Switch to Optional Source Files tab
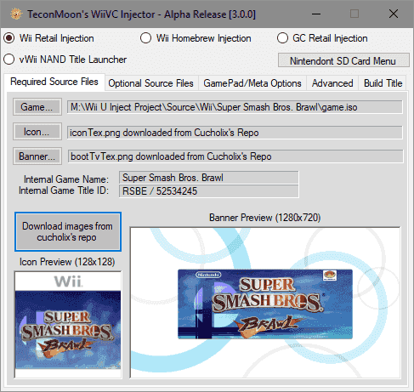Image resolution: width=414 pixels, height=392 pixels. tap(150, 83)
